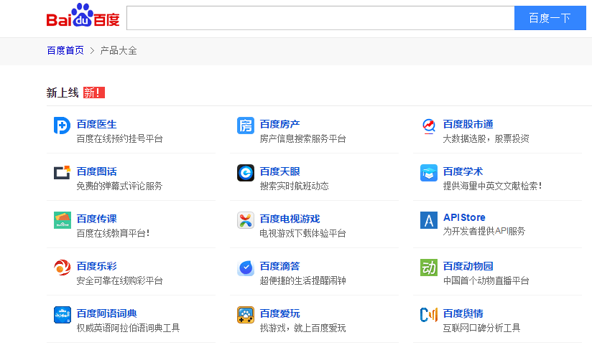The width and height of the screenshot is (592, 350).
Task: Click description 安全可靠在线购彩平台
Action: [x=120, y=280]
